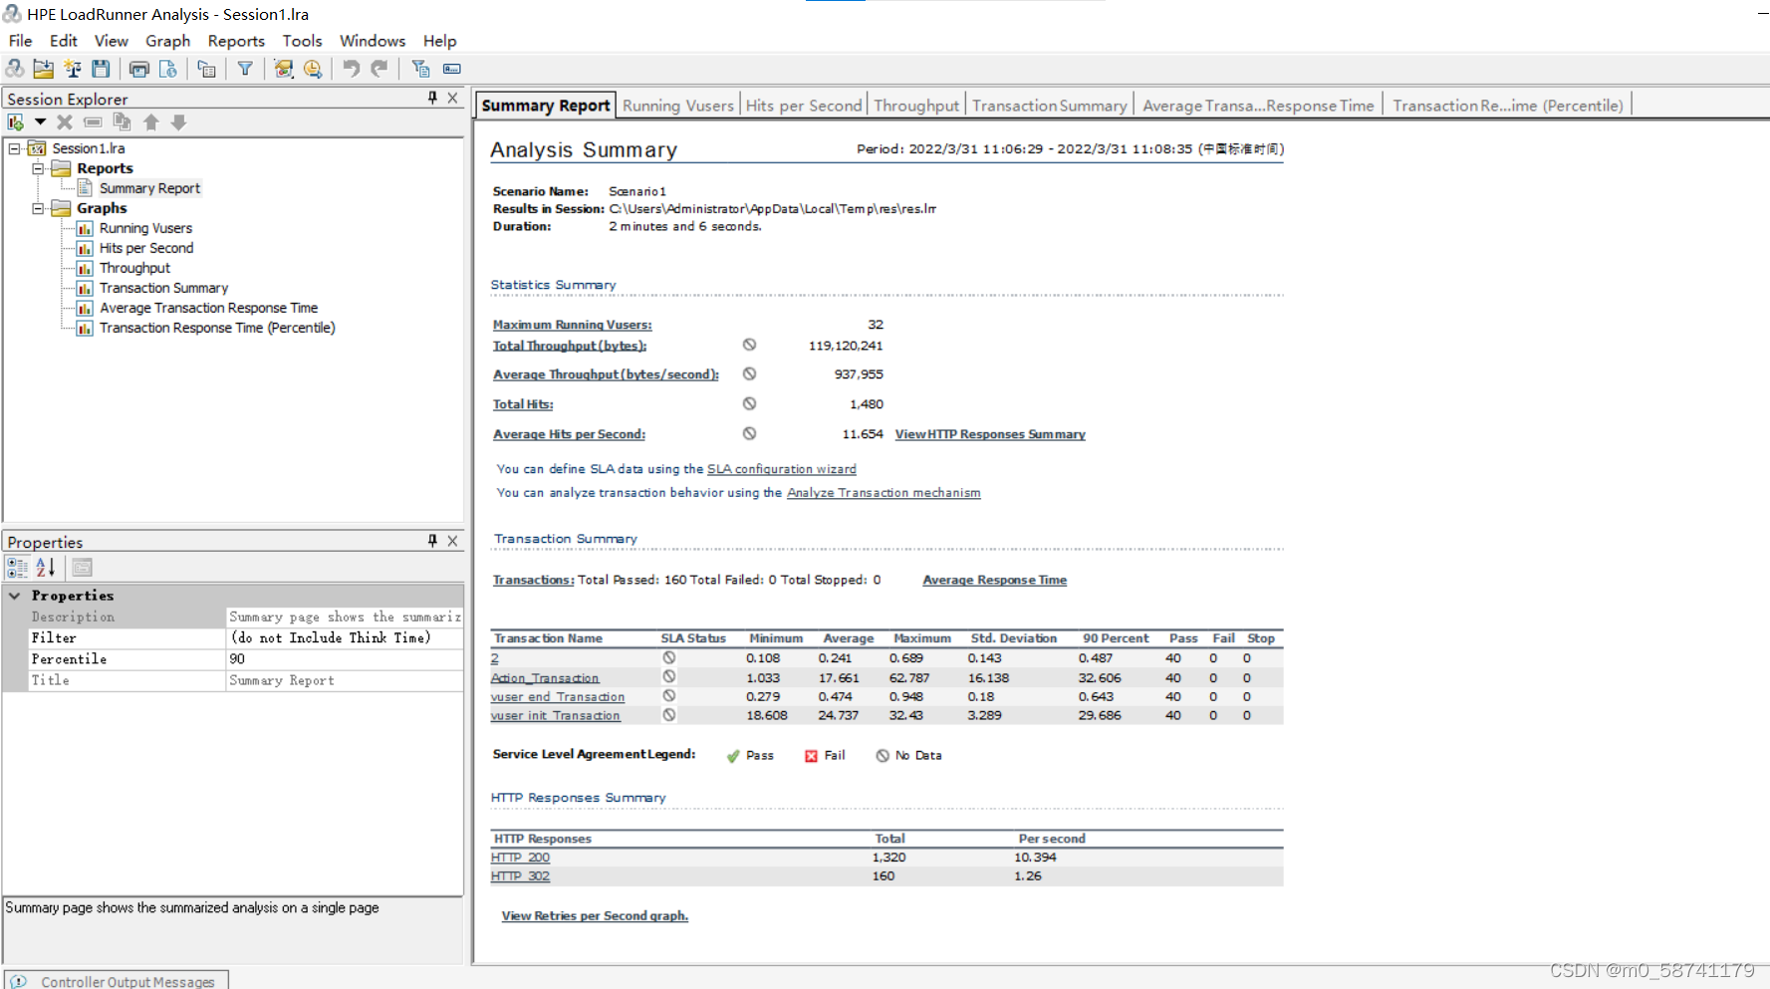Click the Print icon in main toolbar

point(139,69)
